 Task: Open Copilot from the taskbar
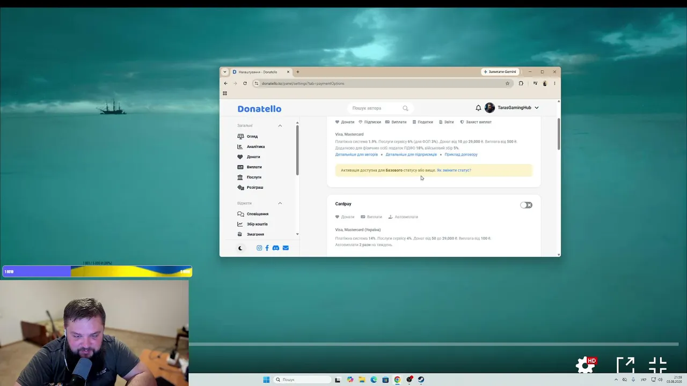(x=350, y=380)
